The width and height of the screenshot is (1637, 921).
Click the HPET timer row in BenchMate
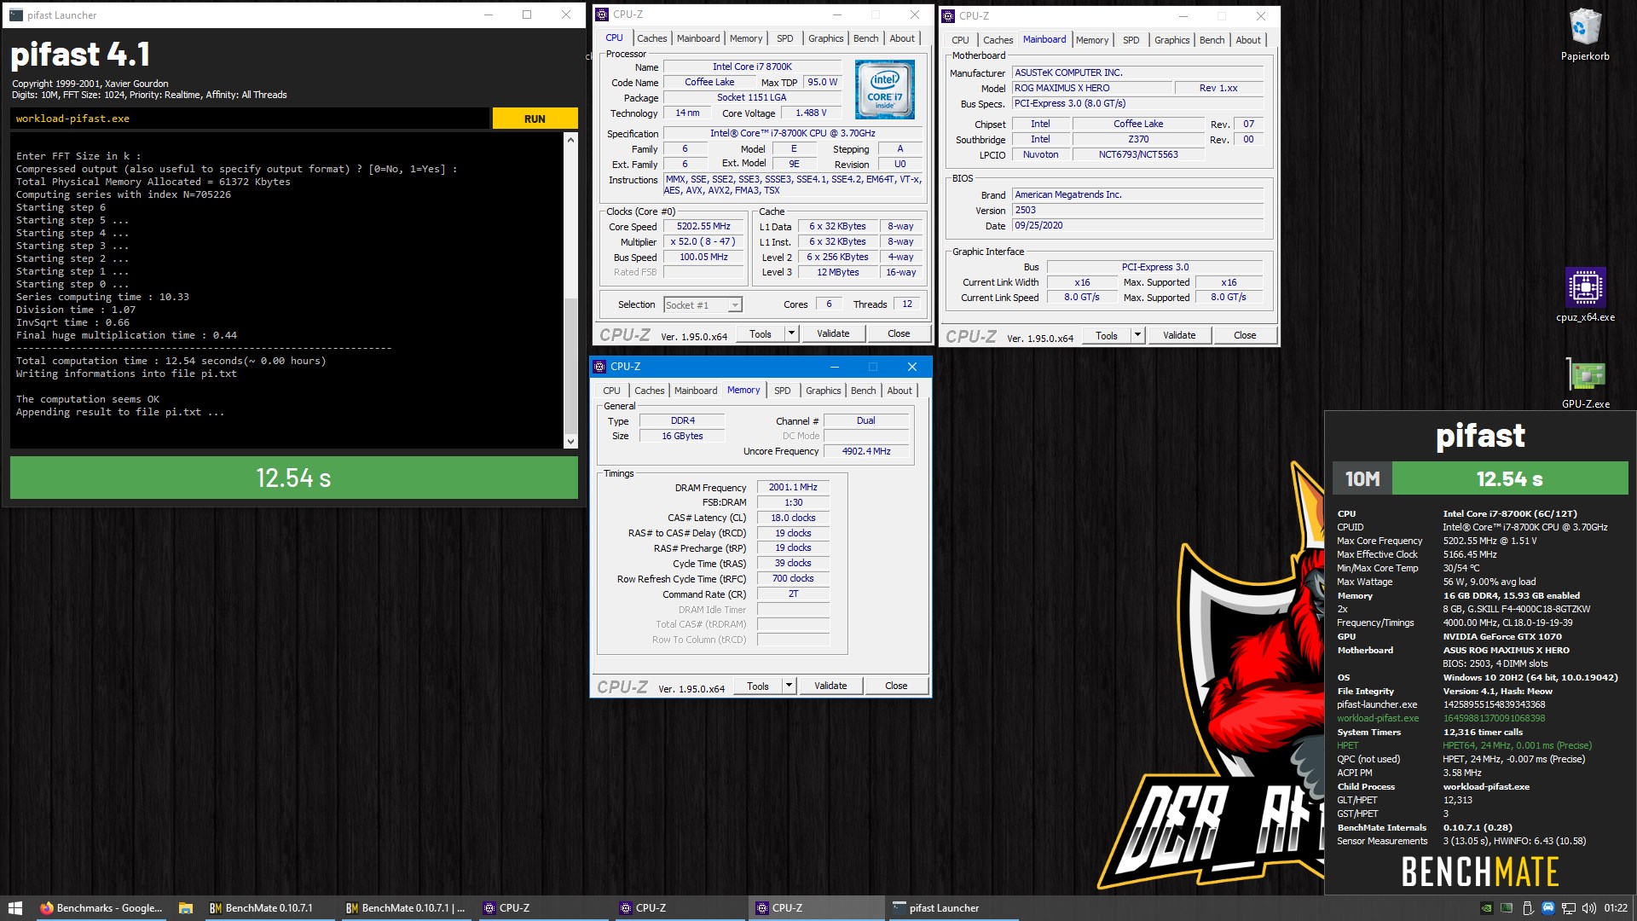point(1464,745)
